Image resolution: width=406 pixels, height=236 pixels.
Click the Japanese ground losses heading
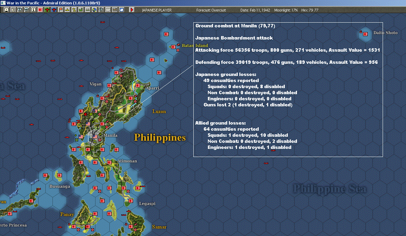pyautogui.click(x=226, y=74)
